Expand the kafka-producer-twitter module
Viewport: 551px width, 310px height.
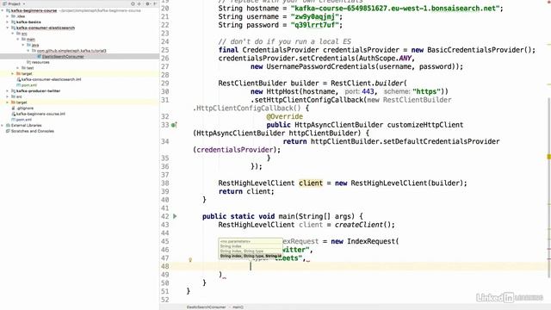(8, 90)
